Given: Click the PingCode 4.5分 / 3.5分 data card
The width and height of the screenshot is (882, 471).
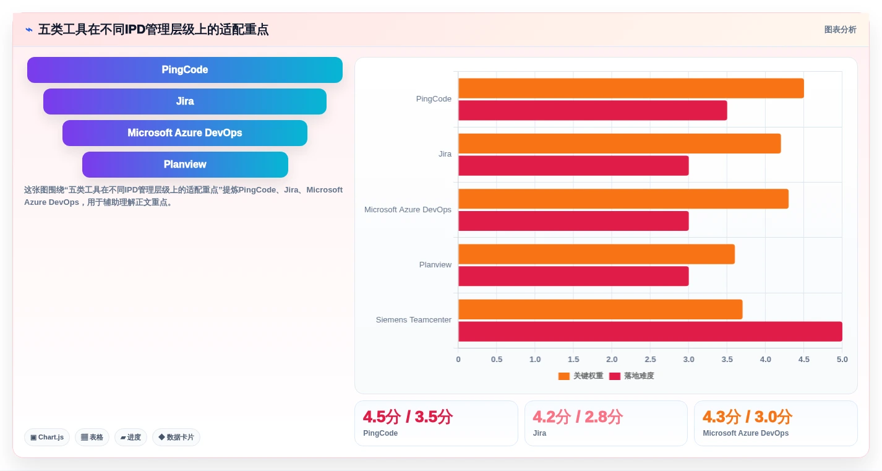Looking at the screenshot, I should 436,423.
